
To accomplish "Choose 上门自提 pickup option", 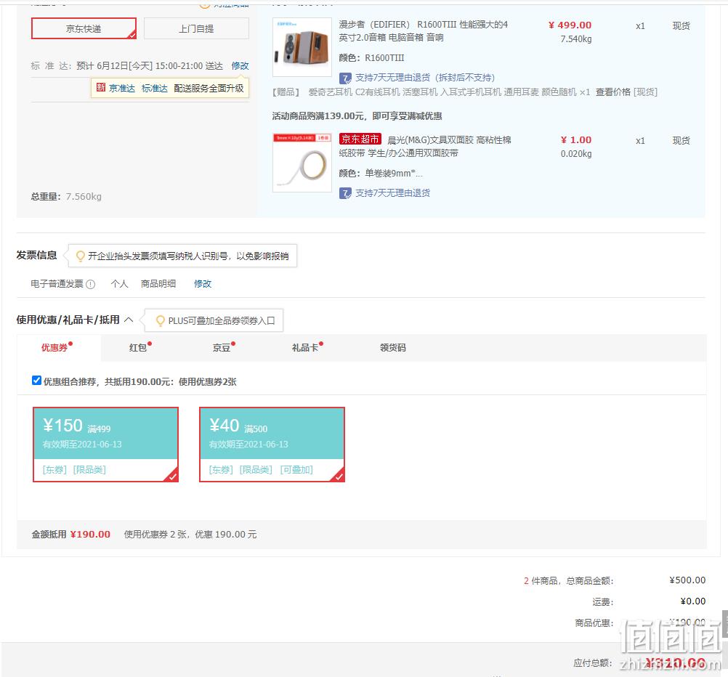I will pyautogui.click(x=196, y=28).
